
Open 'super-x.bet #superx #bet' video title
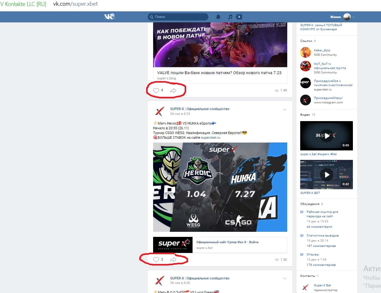[318, 154]
